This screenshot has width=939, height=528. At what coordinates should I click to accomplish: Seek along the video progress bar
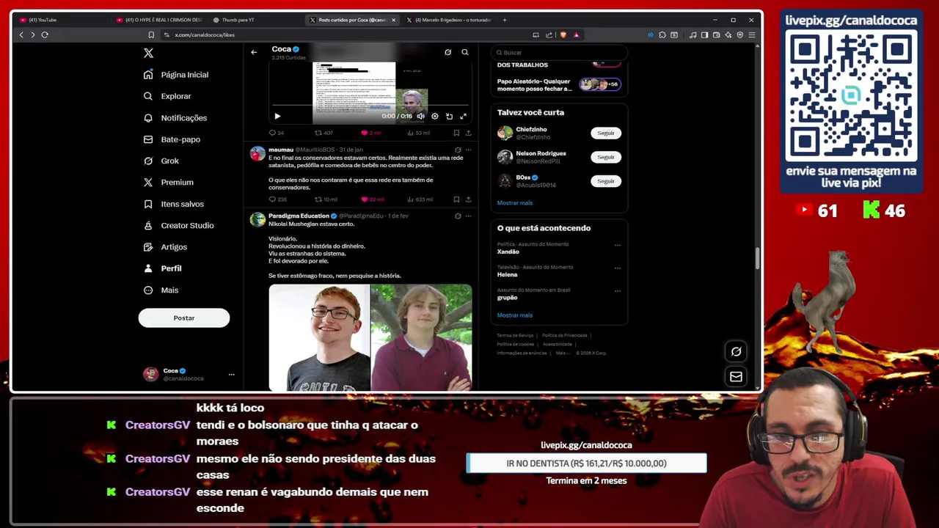click(x=370, y=106)
